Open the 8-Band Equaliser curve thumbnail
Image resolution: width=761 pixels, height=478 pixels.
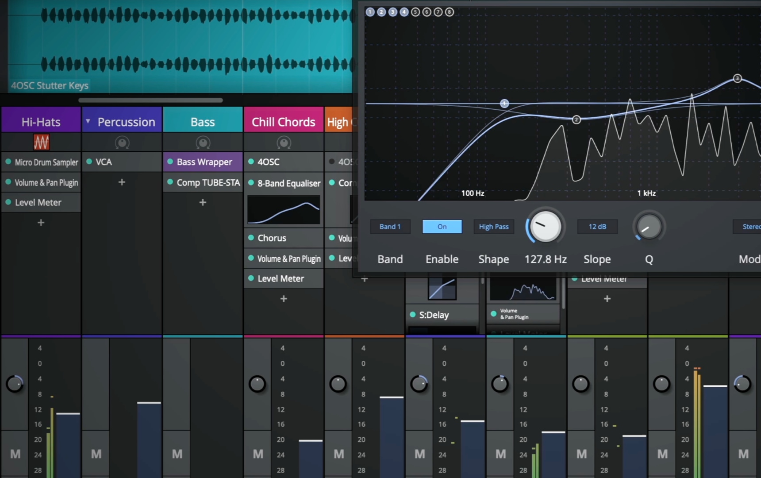284,210
